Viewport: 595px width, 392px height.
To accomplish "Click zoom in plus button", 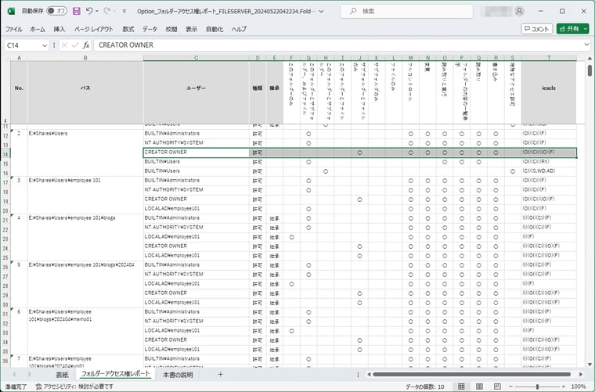I will coord(564,387).
